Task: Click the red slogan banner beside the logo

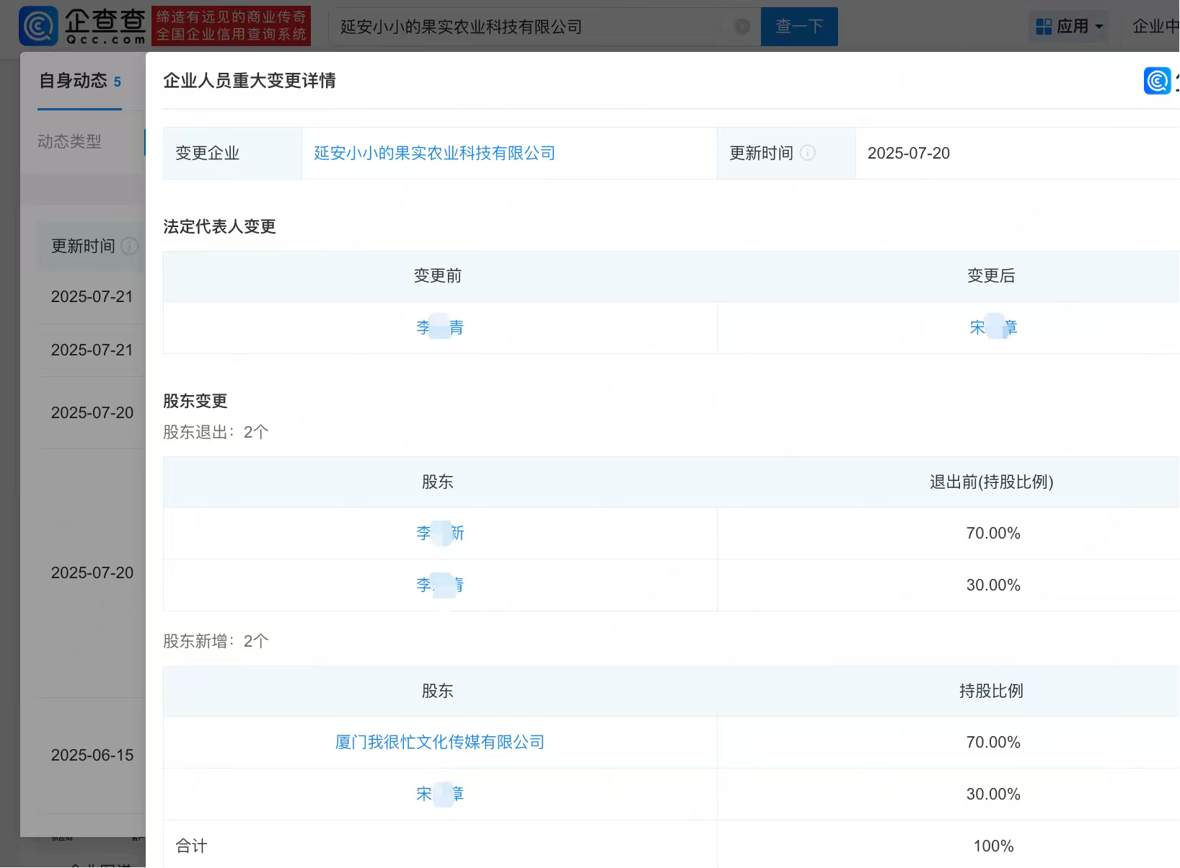Action: tap(232, 26)
